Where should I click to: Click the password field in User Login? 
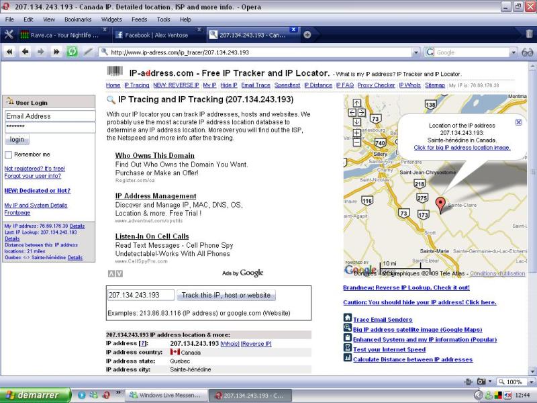(50, 127)
